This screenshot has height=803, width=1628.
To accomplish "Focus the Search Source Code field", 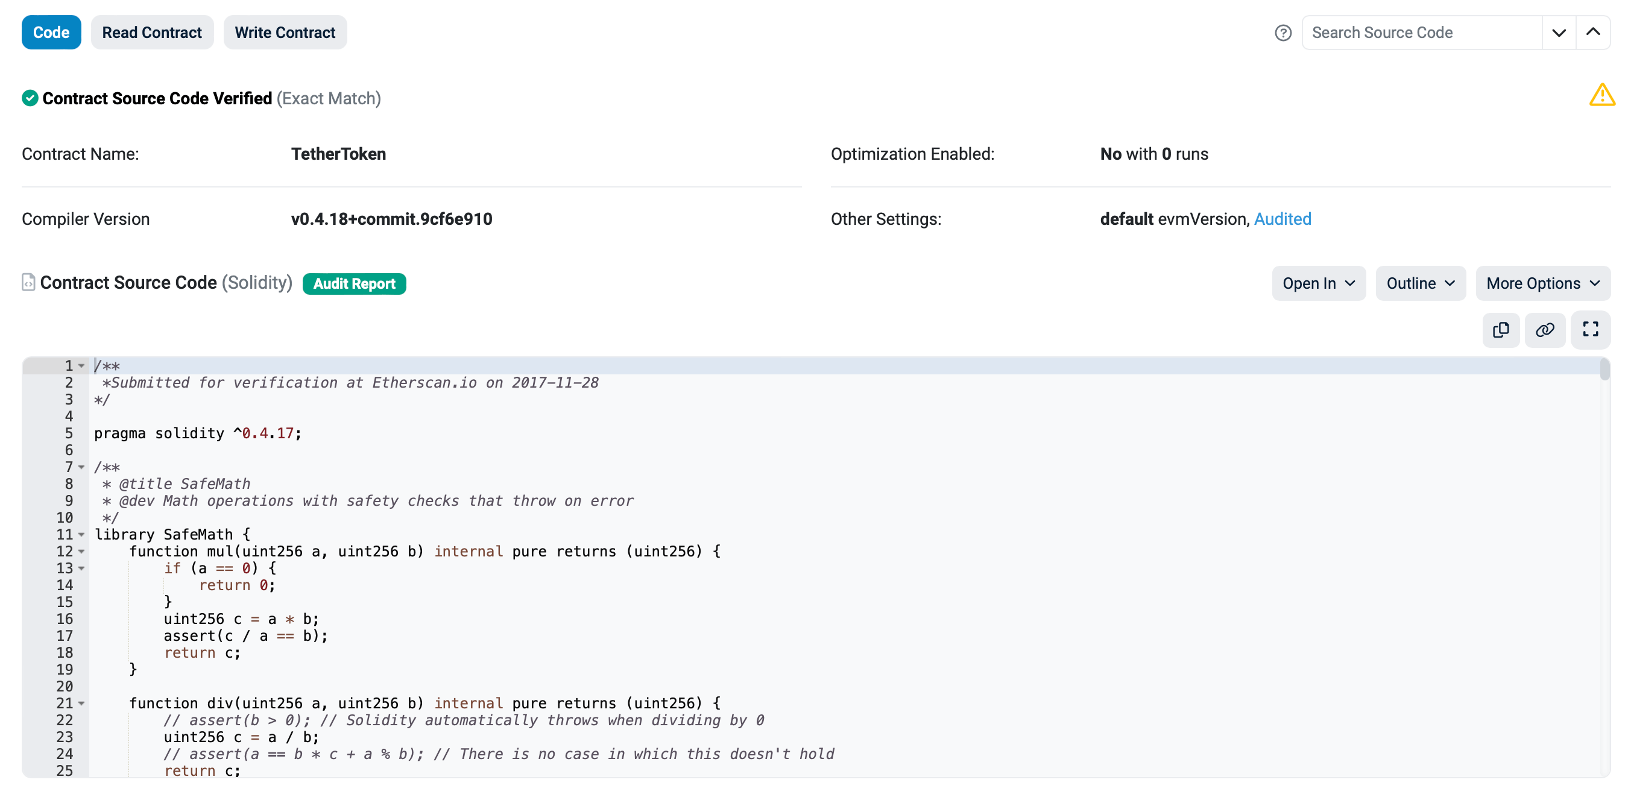I will coord(1421,33).
